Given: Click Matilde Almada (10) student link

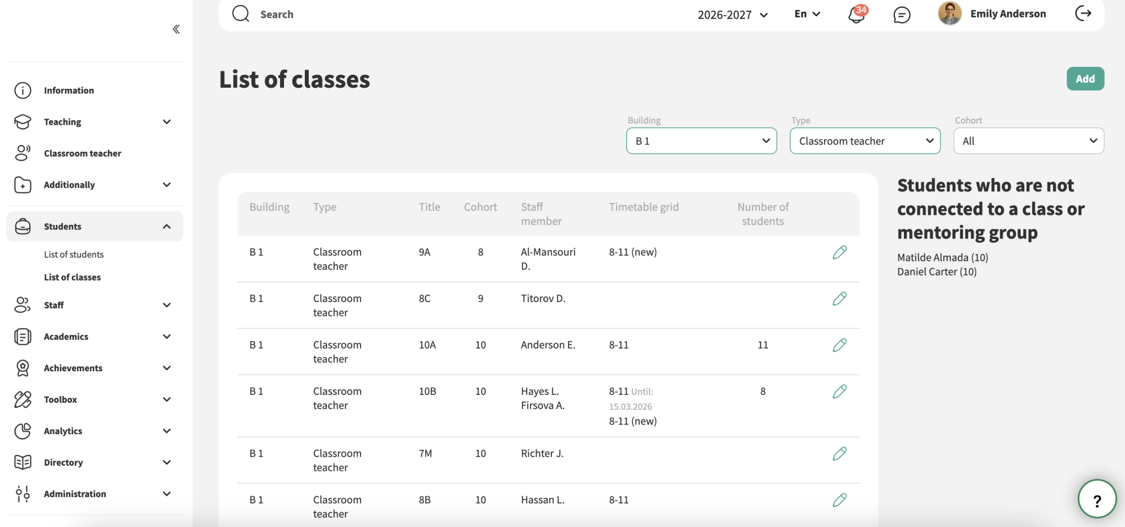Looking at the screenshot, I should coord(942,258).
